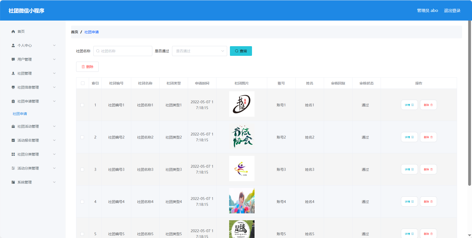Open 详情 for row 社团名称5
The width and height of the screenshot is (472, 238).
click(409, 234)
